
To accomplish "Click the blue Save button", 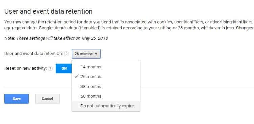I will coord(17,99).
